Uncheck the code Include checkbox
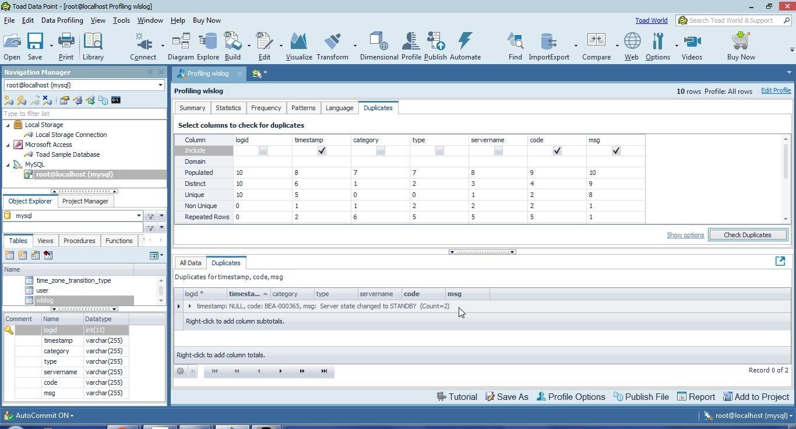 (557, 151)
